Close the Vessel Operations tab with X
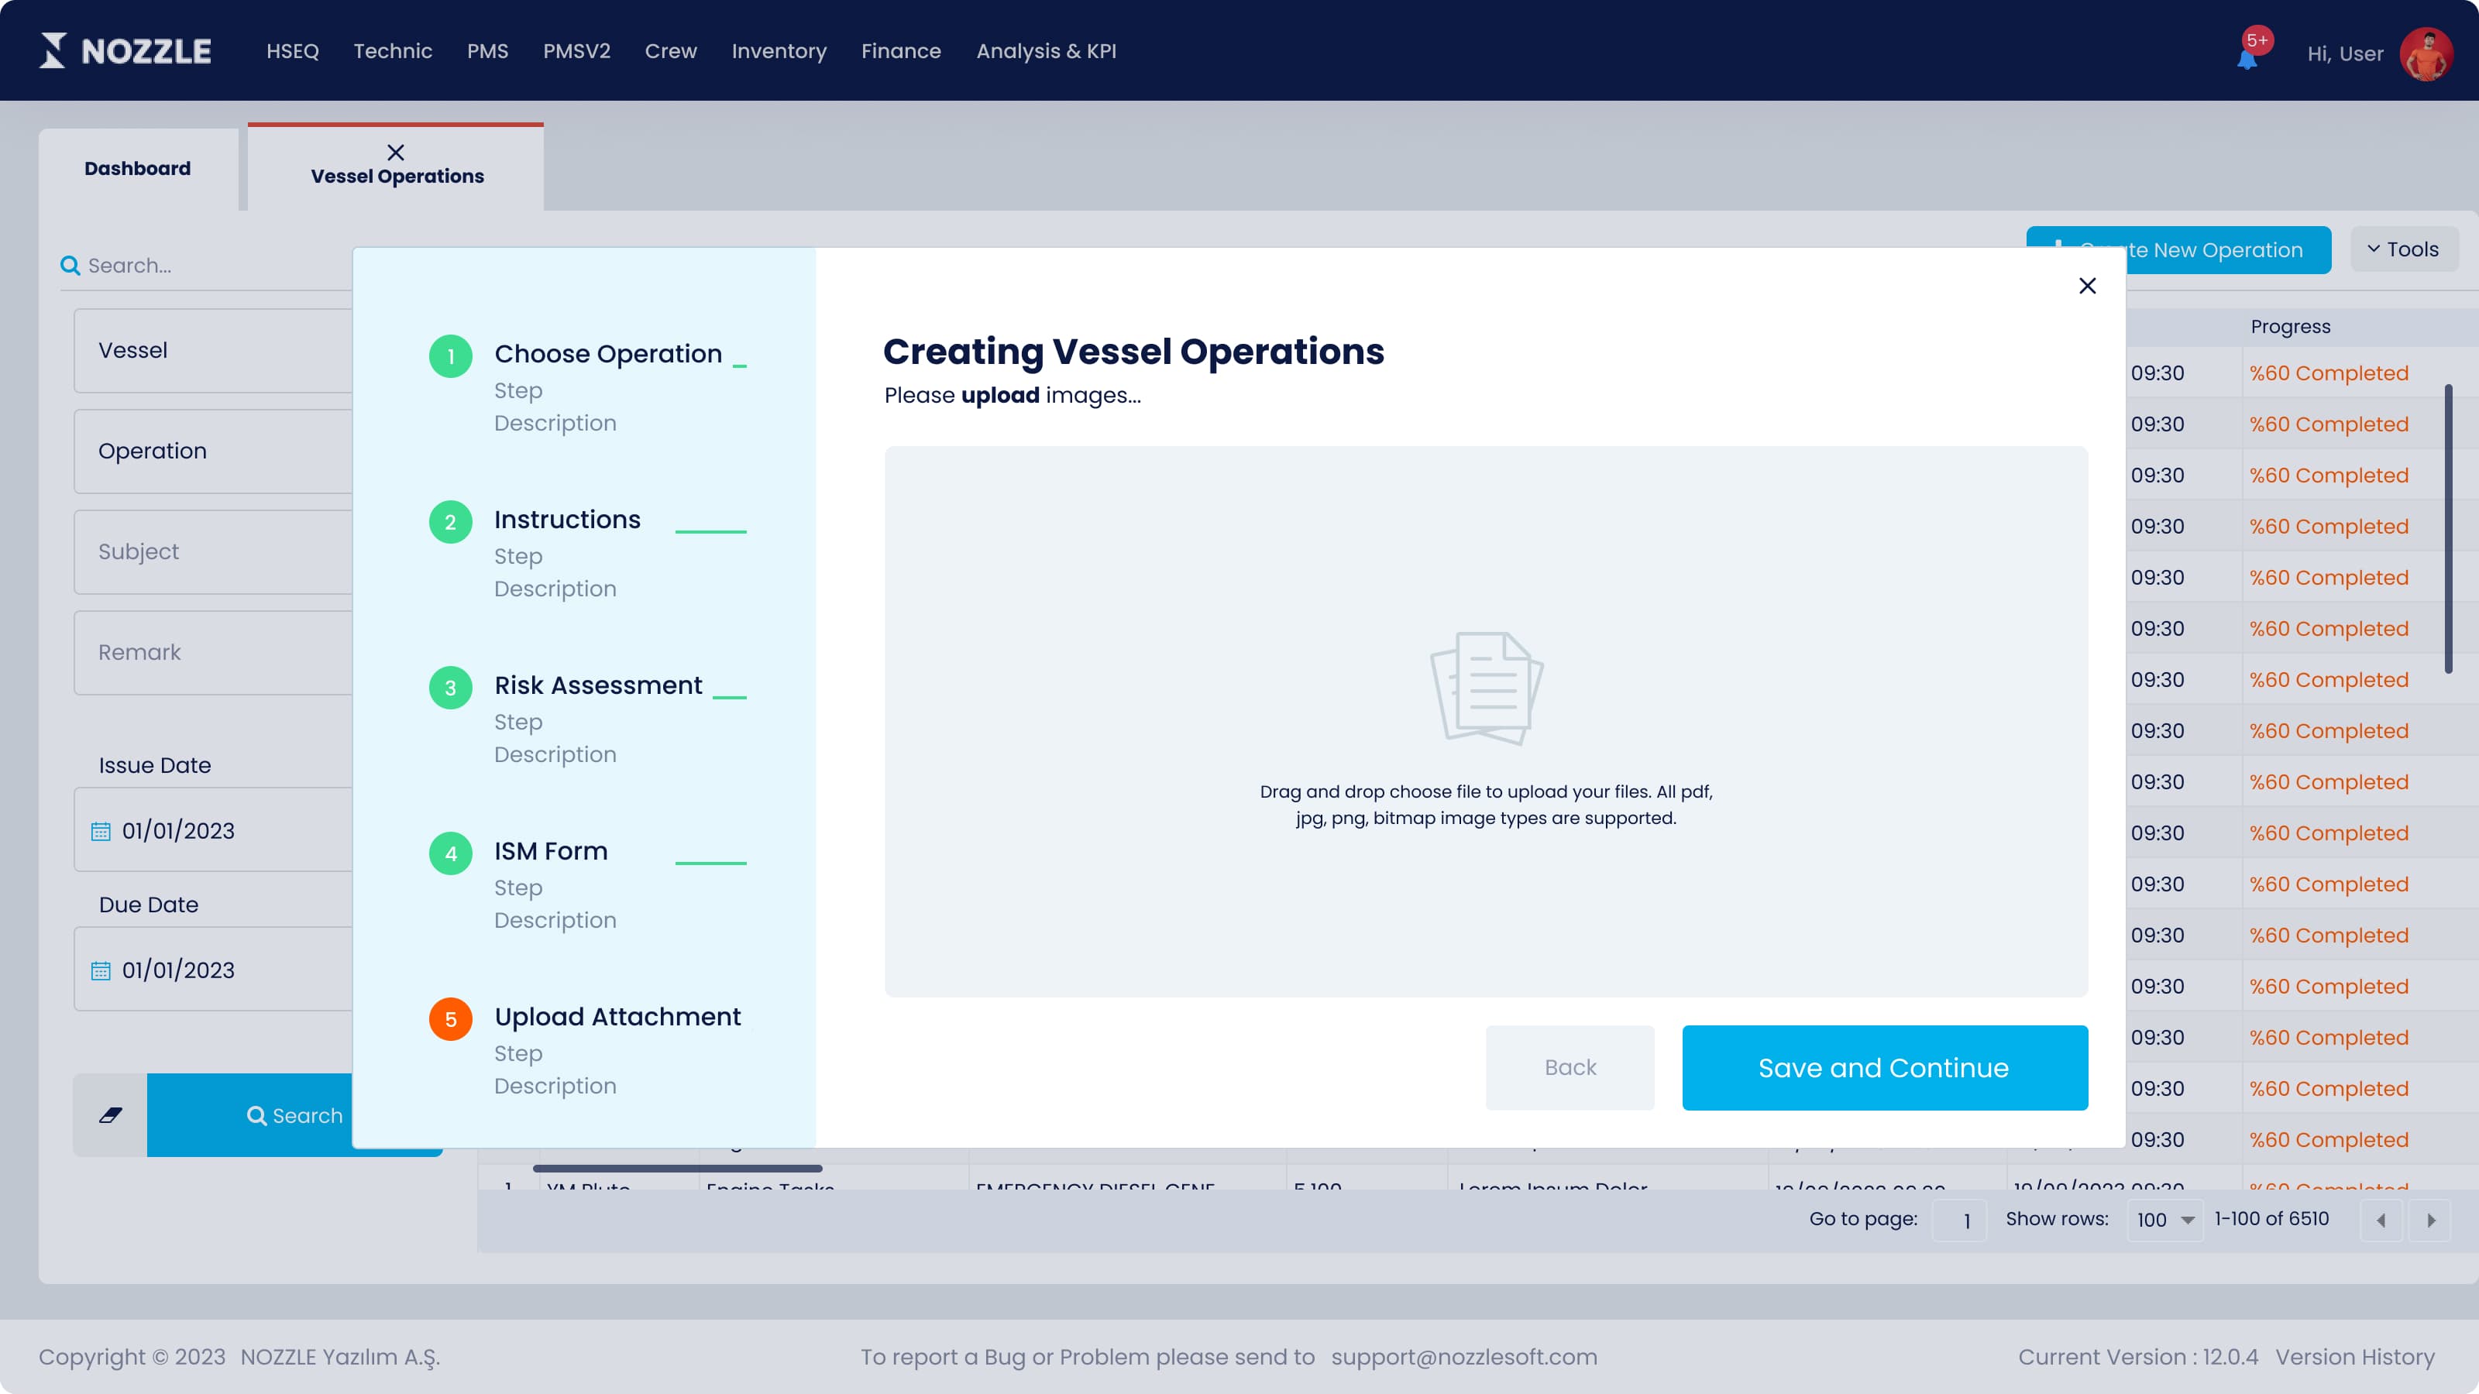Image resolution: width=2479 pixels, height=1394 pixels. click(396, 152)
